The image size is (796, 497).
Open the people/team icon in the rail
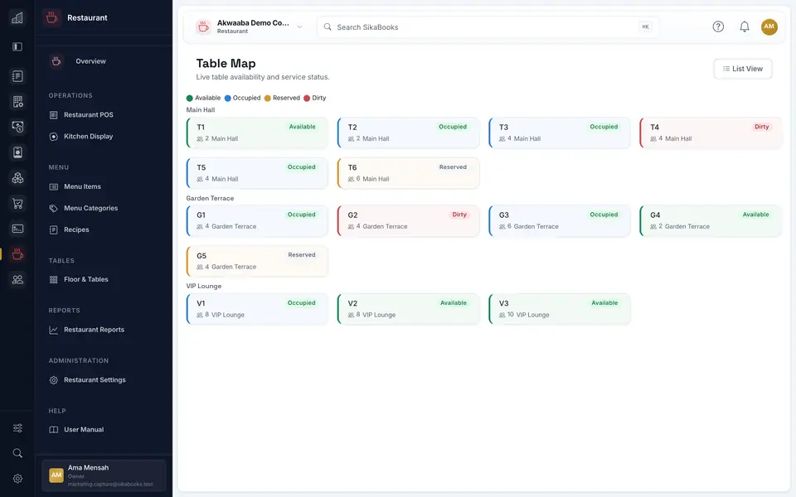click(17, 279)
